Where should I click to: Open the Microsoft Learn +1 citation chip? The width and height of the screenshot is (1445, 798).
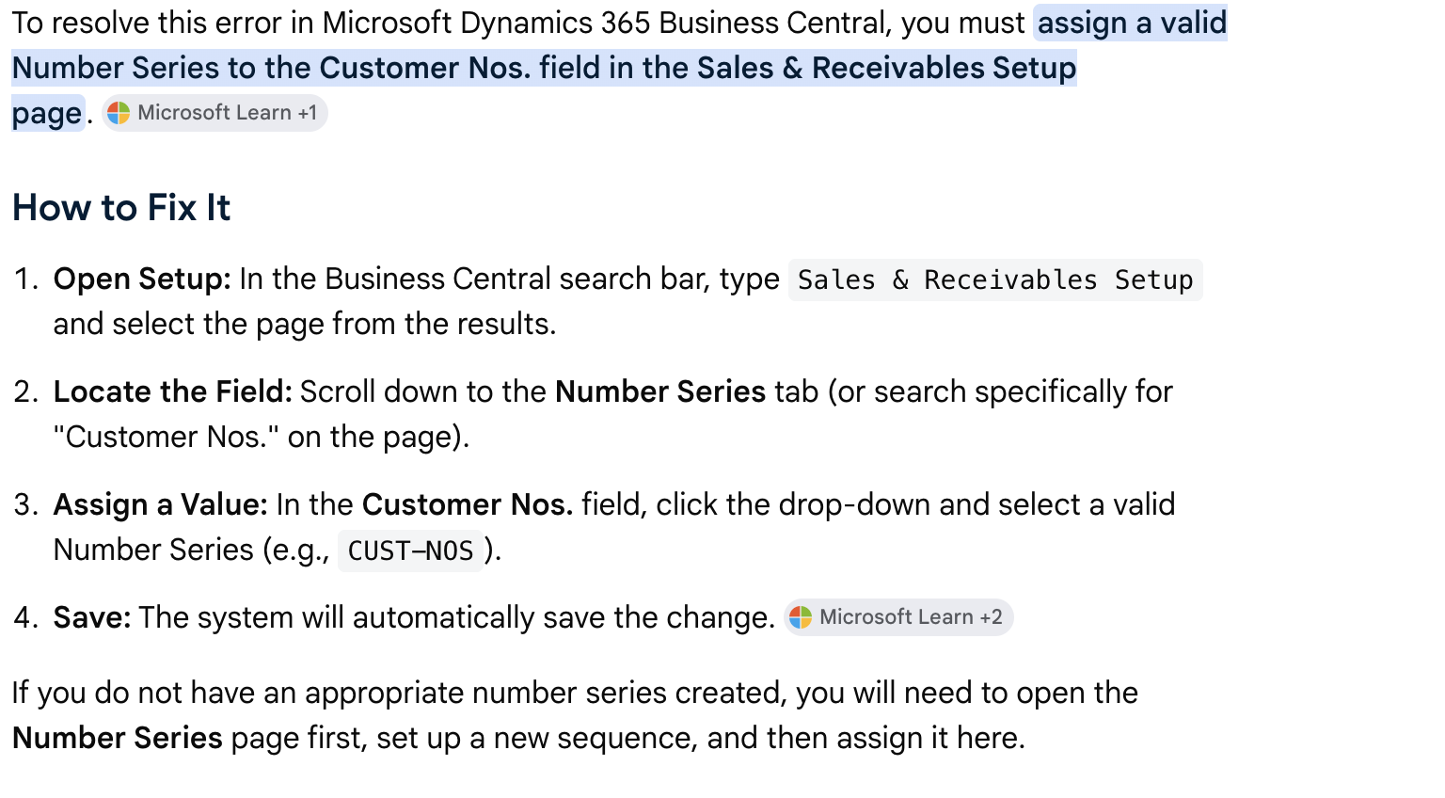pyautogui.click(x=214, y=113)
